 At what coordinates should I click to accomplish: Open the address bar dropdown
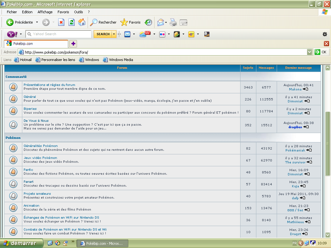tap(309, 52)
